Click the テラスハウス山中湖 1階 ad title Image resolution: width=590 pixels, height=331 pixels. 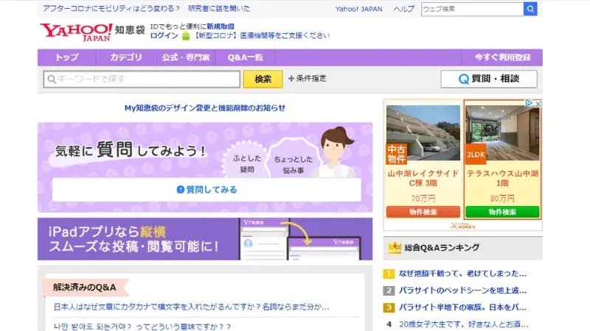pyautogui.click(x=502, y=178)
